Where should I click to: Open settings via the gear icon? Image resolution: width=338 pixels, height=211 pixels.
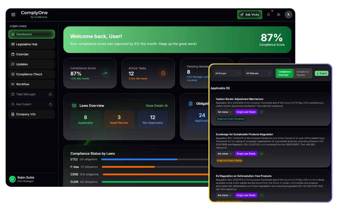pyautogui.click(x=278, y=15)
